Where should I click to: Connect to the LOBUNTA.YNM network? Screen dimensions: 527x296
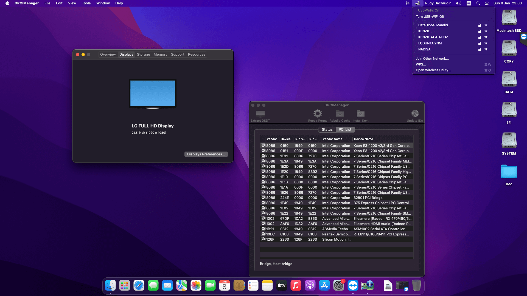453,43
